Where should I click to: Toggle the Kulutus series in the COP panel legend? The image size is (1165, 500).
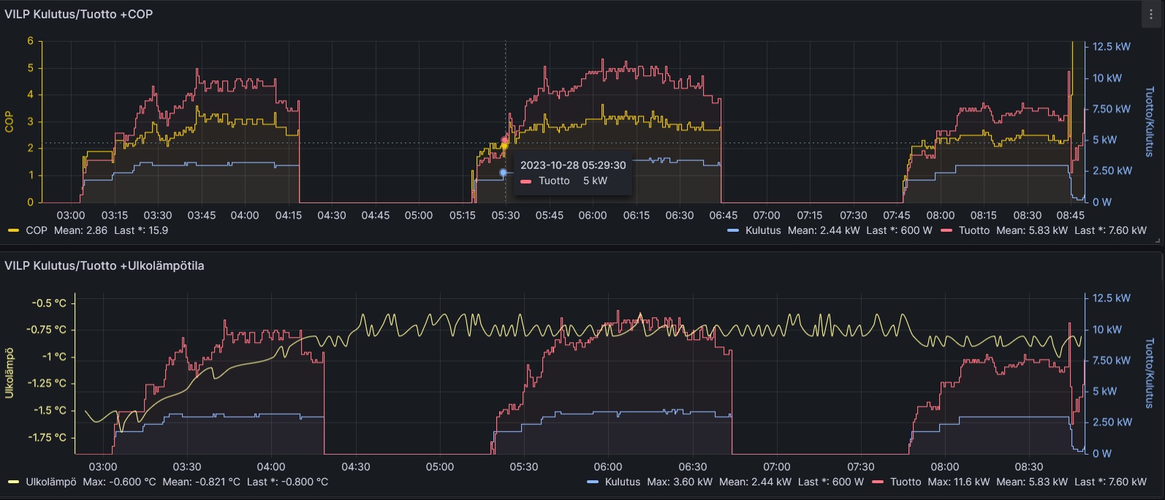[763, 230]
